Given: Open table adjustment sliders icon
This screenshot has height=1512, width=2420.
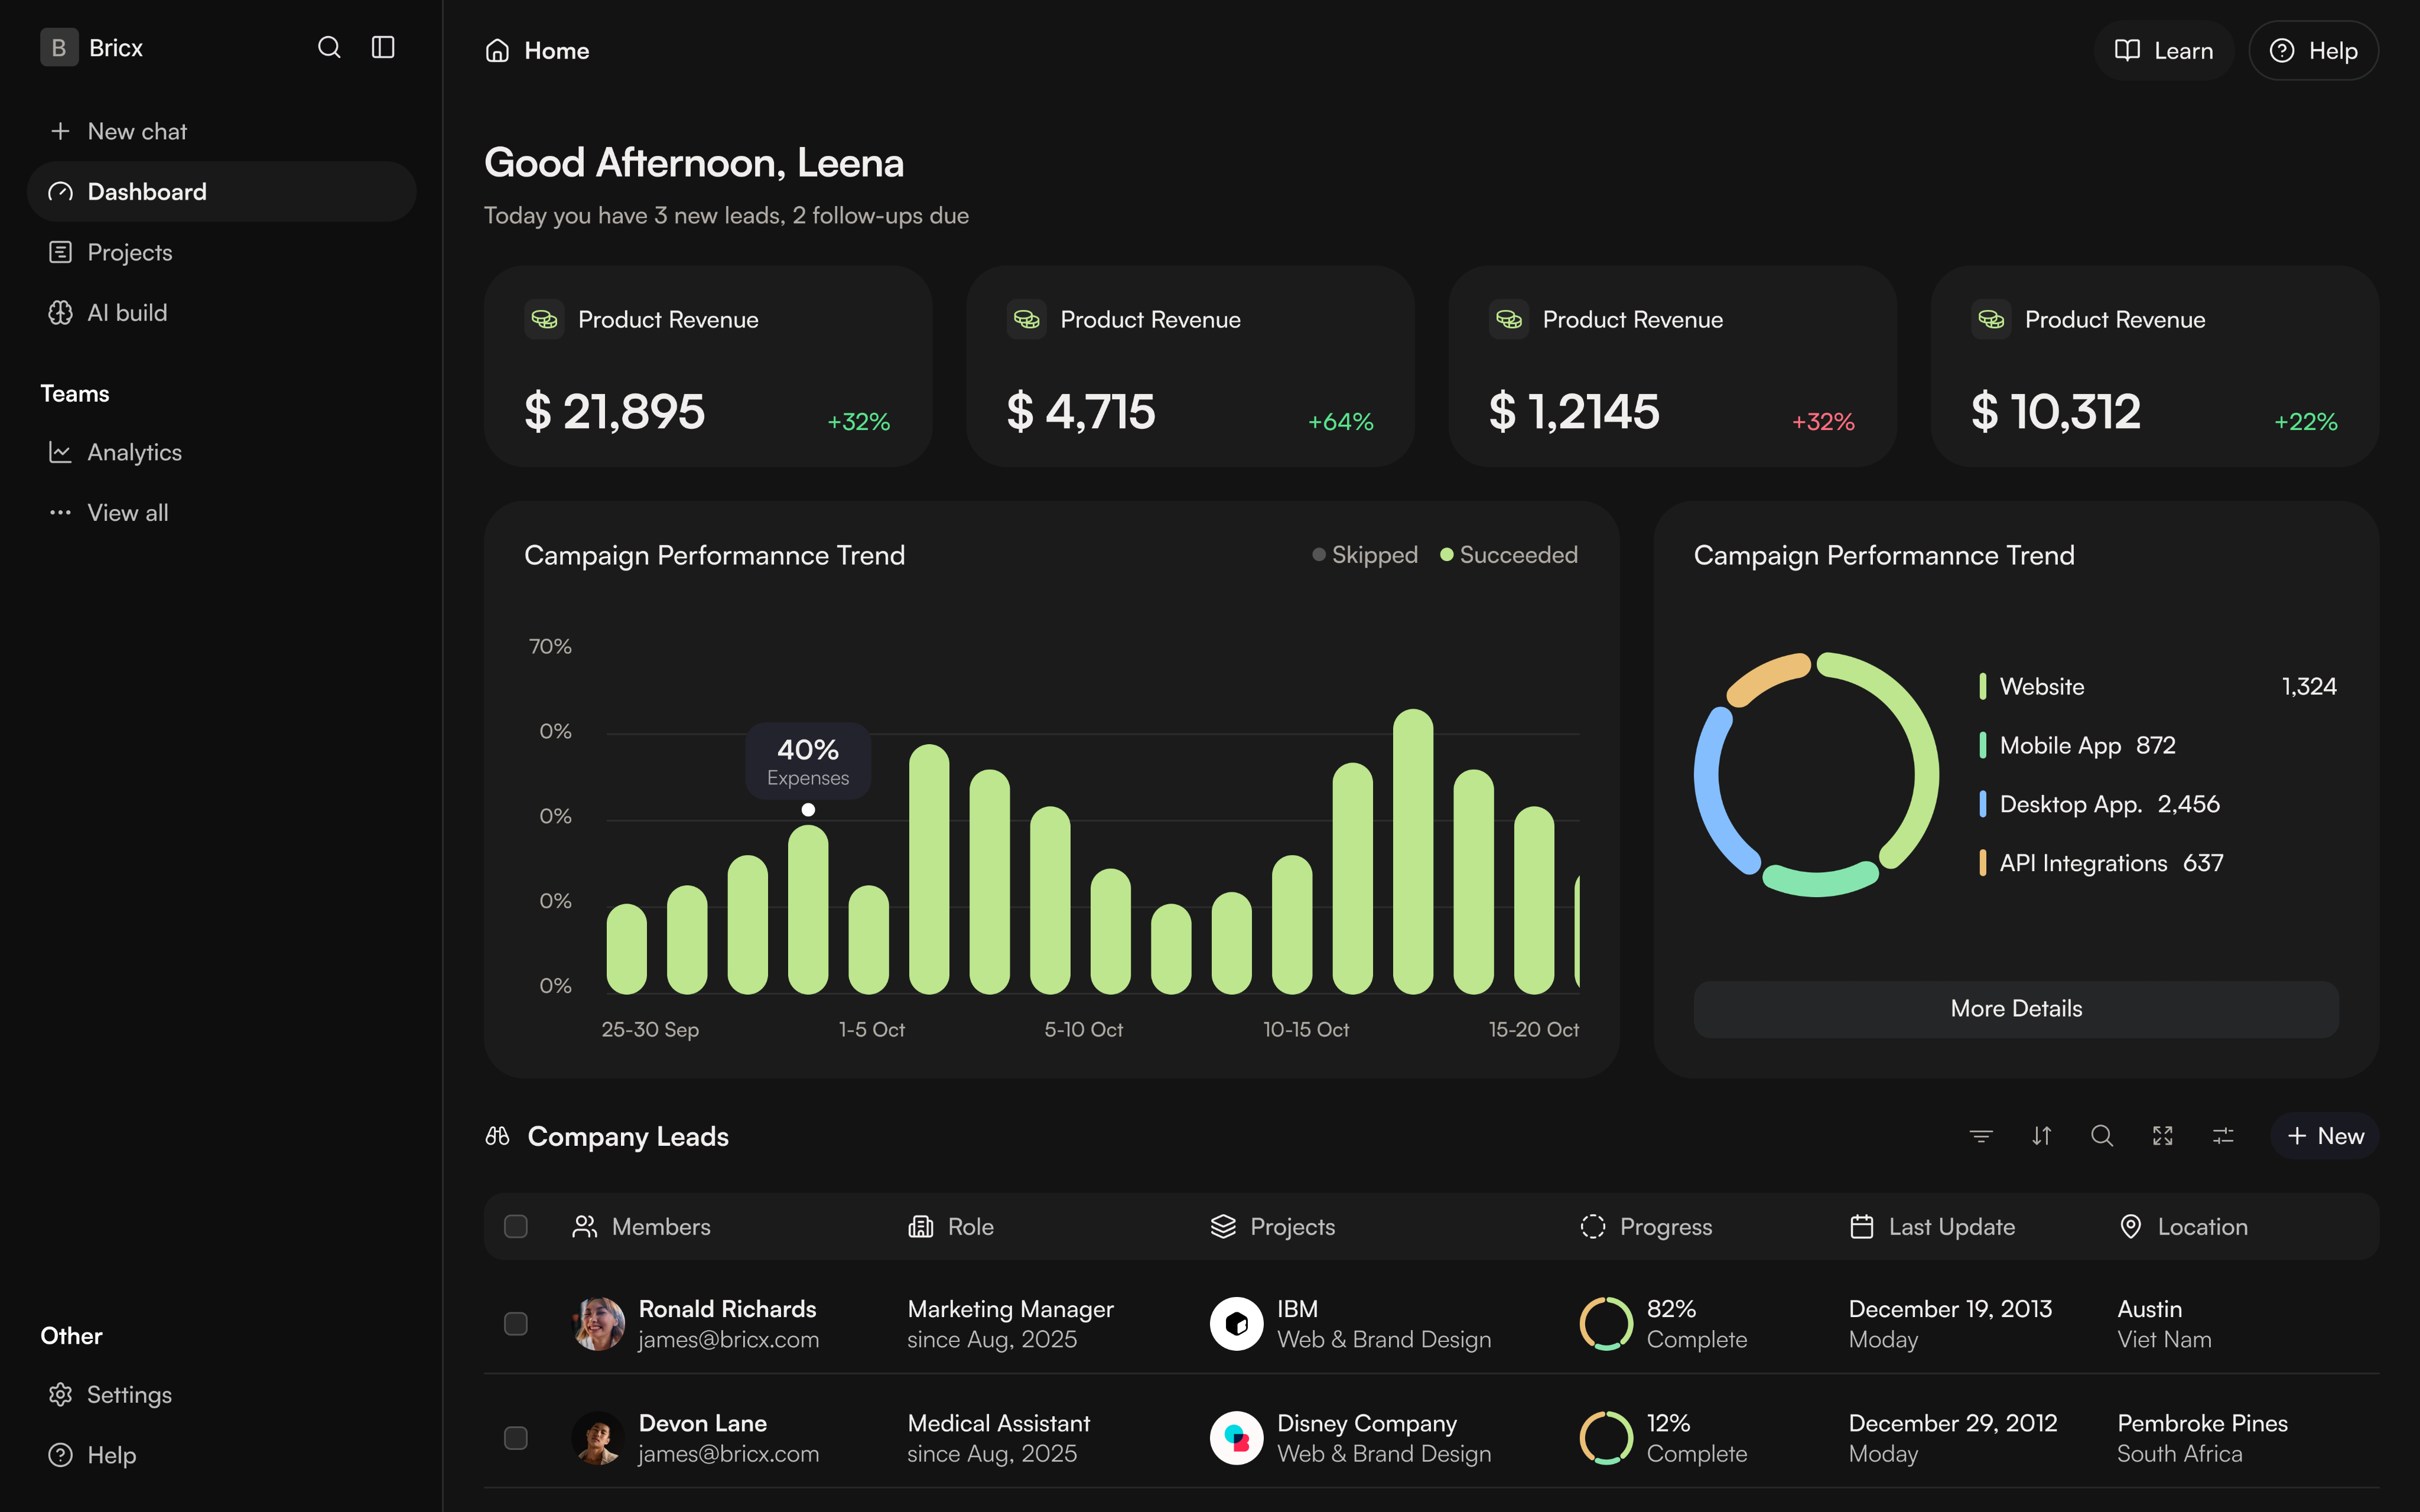Looking at the screenshot, I should (x=2223, y=1136).
